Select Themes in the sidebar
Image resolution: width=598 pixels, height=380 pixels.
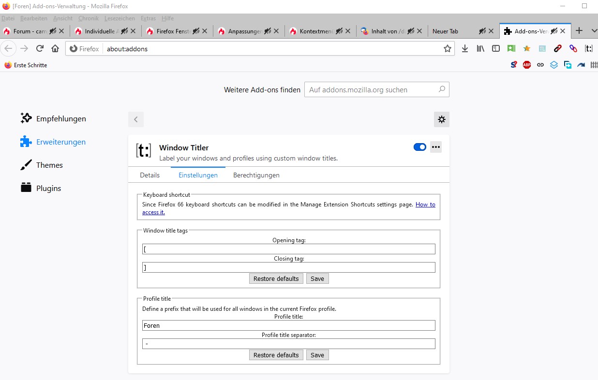coord(49,165)
